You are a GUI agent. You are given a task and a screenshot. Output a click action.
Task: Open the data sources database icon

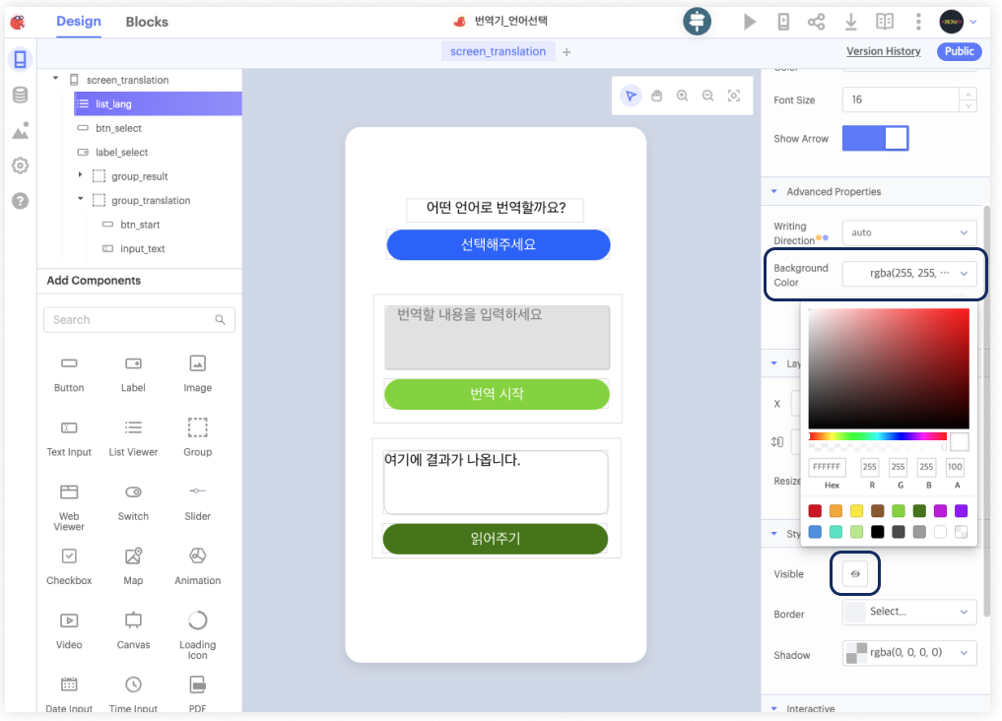pyautogui.click(x=21, y=96)
